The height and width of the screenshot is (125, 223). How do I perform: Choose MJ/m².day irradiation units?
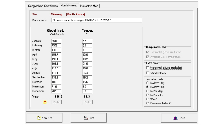click(x=147, y=91)
